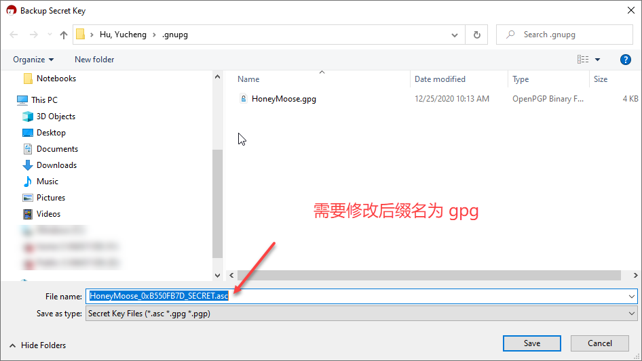Refresh the .gnupg folder view
The width and height of the screenshot is (642, 361).
click(x=476, y=35)
